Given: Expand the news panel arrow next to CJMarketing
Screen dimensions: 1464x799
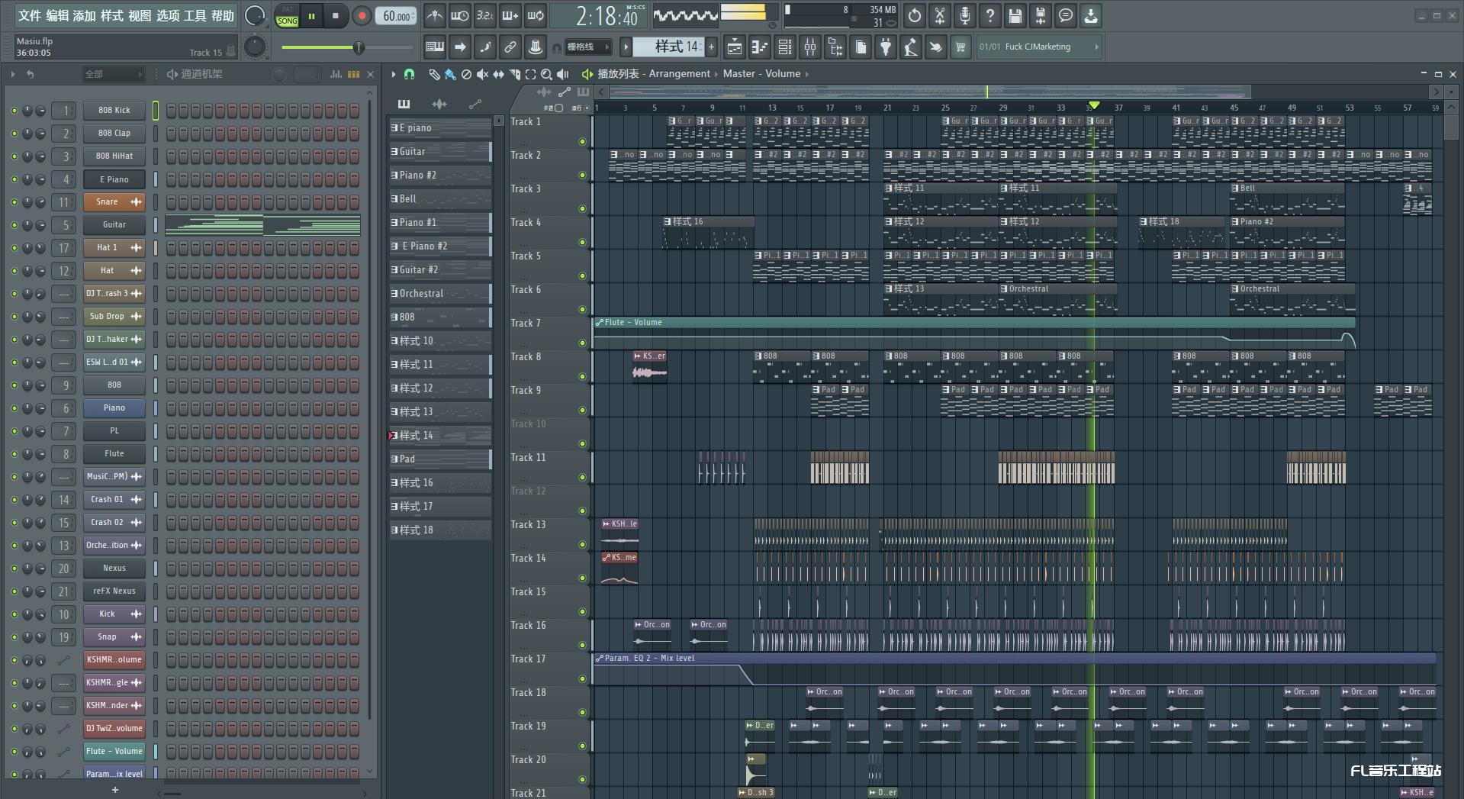Looking at the screenshot, I should tap(1097, 47).
